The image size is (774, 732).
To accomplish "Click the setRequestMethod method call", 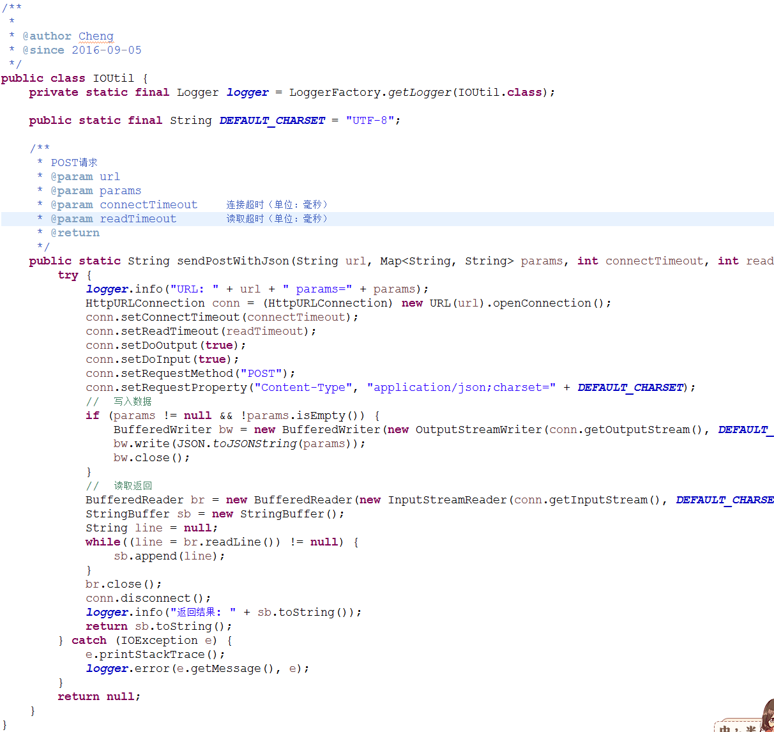I will [x=177, y=374].
